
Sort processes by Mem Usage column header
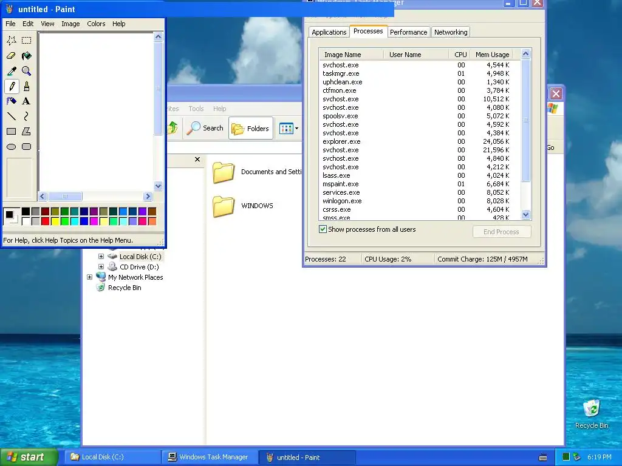tap(492, 55)
